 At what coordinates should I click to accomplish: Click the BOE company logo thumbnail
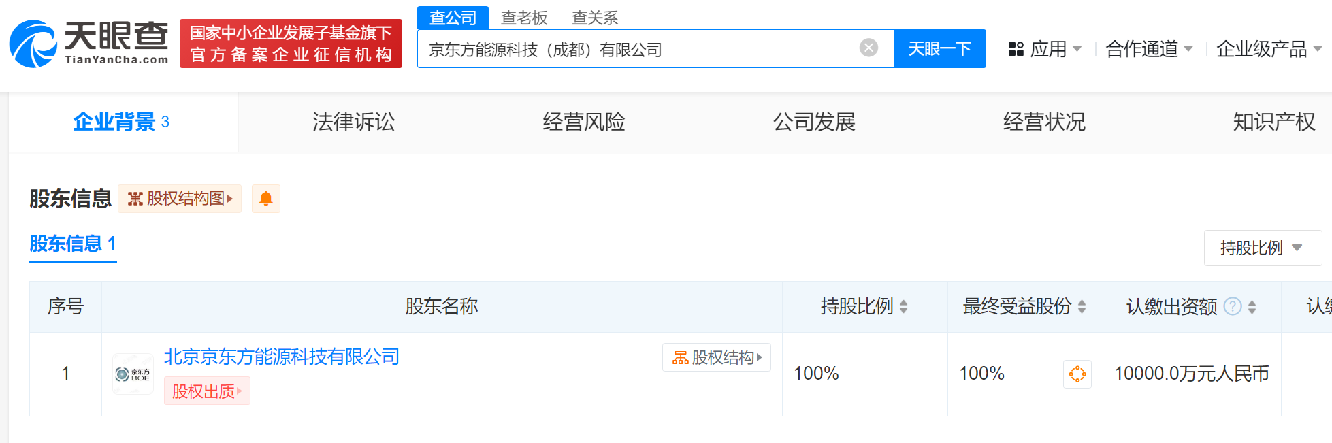click(x=133, y=374)
